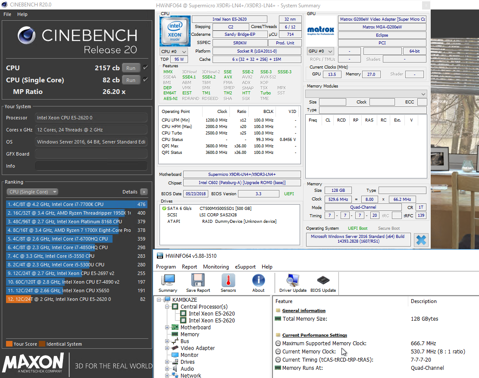Viewport: 479px width, 378px height.
Task: Open the HWiNFO64 Program menu
Action: [166, 266]
